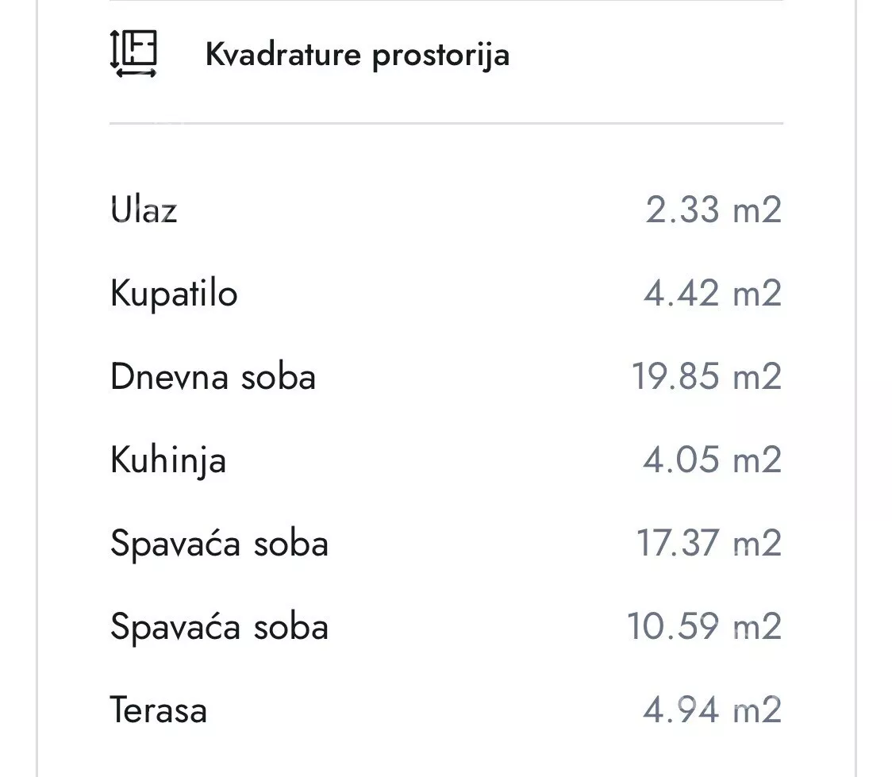Select the 19.85 m2 area of Dnevna soba
892x777 pixels.
pyautogui.click(x=705, y=376)
